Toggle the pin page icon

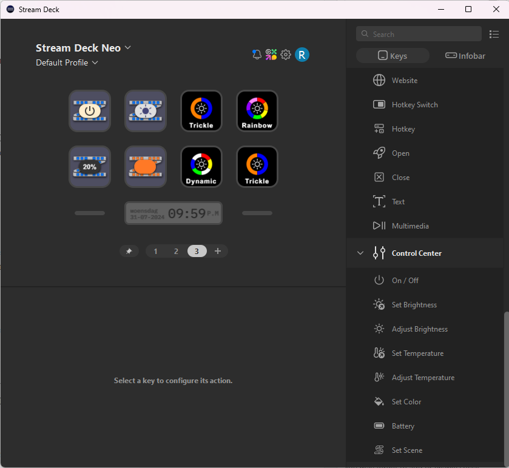tap(129, 251)
